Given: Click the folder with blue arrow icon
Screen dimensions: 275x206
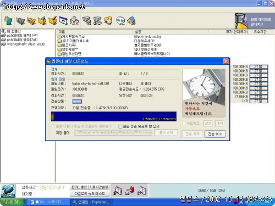Looking at the screenshot, I should [x=42, y=21].
